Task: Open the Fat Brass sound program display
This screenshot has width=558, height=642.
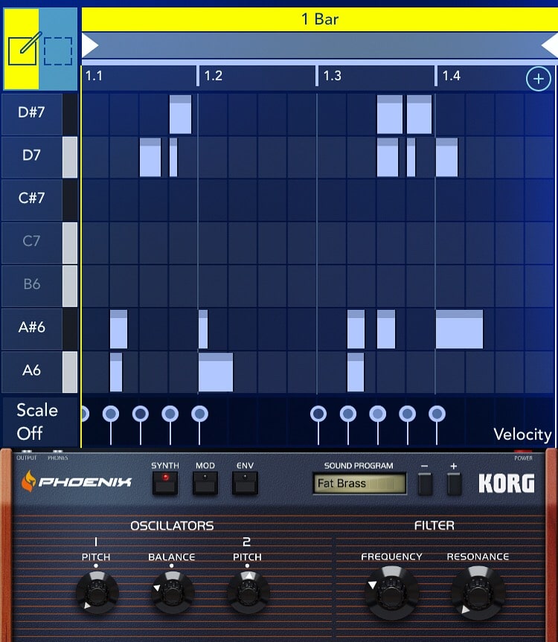Action: (x=359, y=484)
